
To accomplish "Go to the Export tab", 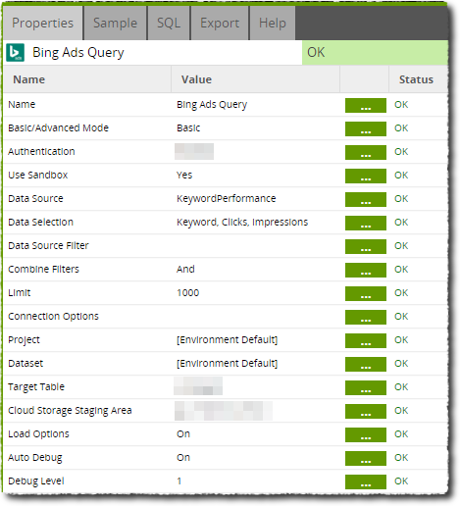I will [x=220, y=23].
